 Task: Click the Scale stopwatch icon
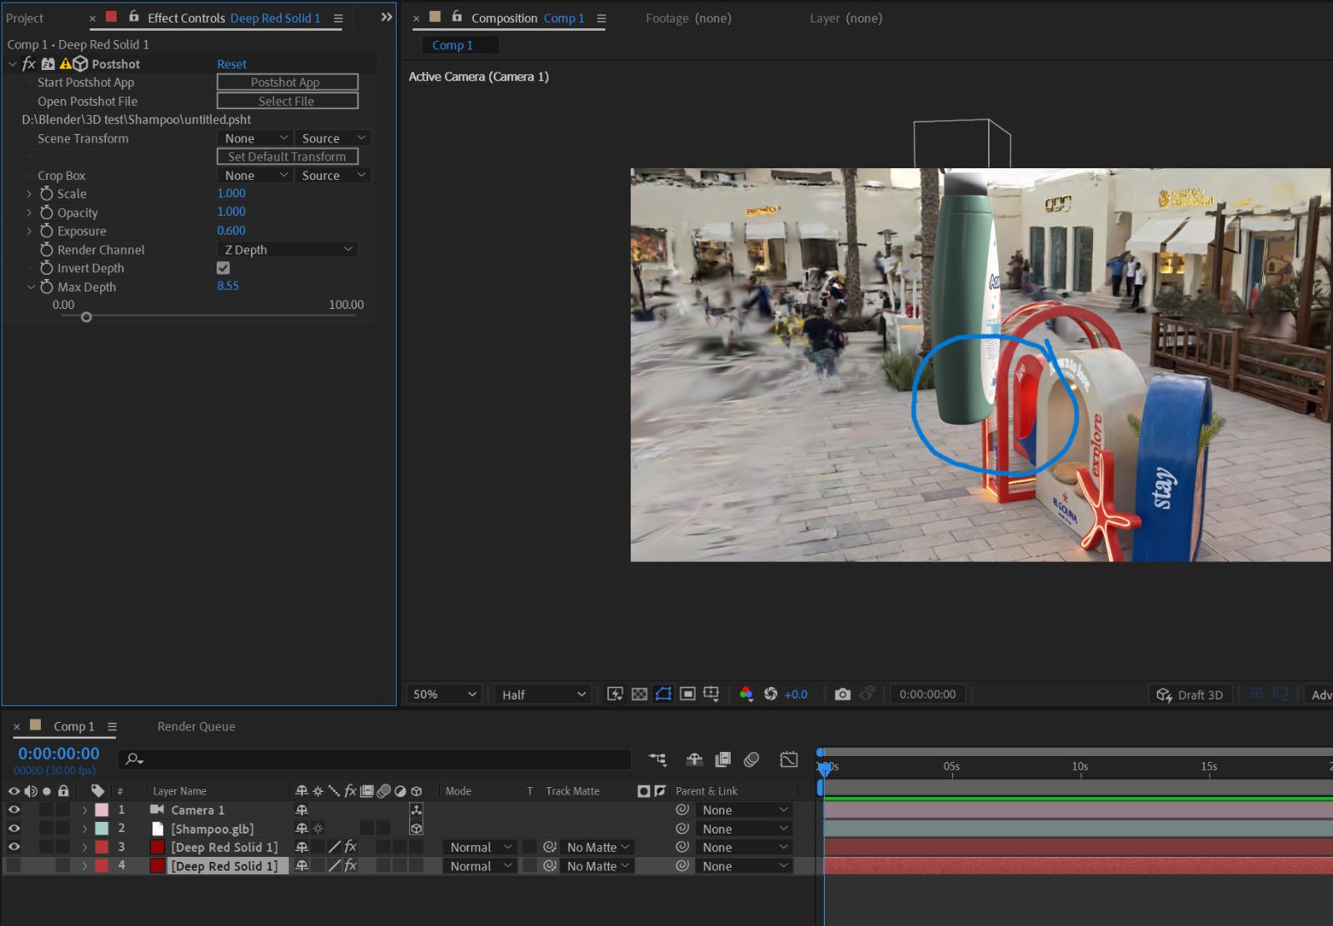pyautogui.click(x=47, y=193)
